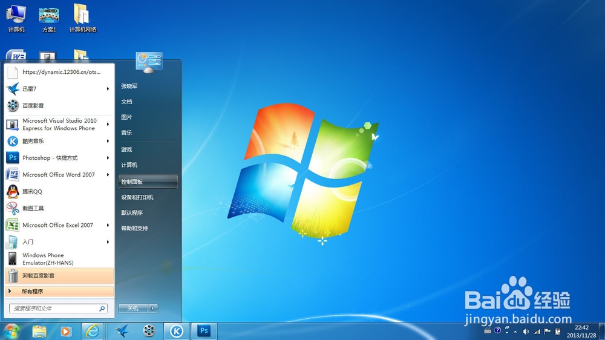The height and width of the screenshot is (340, 605).
Task: Click 卸载百度影音 uninstall entry
Action: point(59,275)
